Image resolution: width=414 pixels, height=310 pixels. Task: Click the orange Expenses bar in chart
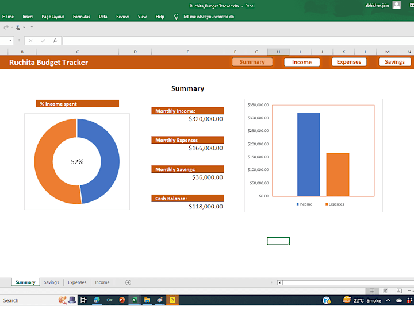pos(338,175)
